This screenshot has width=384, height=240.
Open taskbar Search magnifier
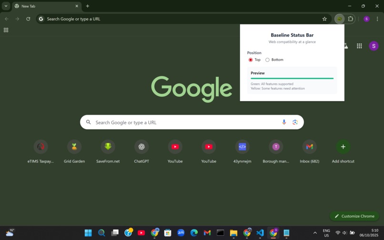(101, 233)
